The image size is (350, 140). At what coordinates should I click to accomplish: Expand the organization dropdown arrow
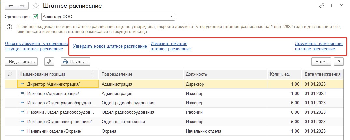[x=171, y=17]
